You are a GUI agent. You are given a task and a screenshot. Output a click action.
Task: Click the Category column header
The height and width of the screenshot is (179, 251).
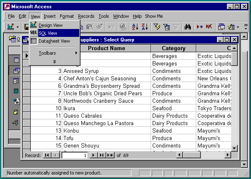pyautogui.click(x=173, y=48)
